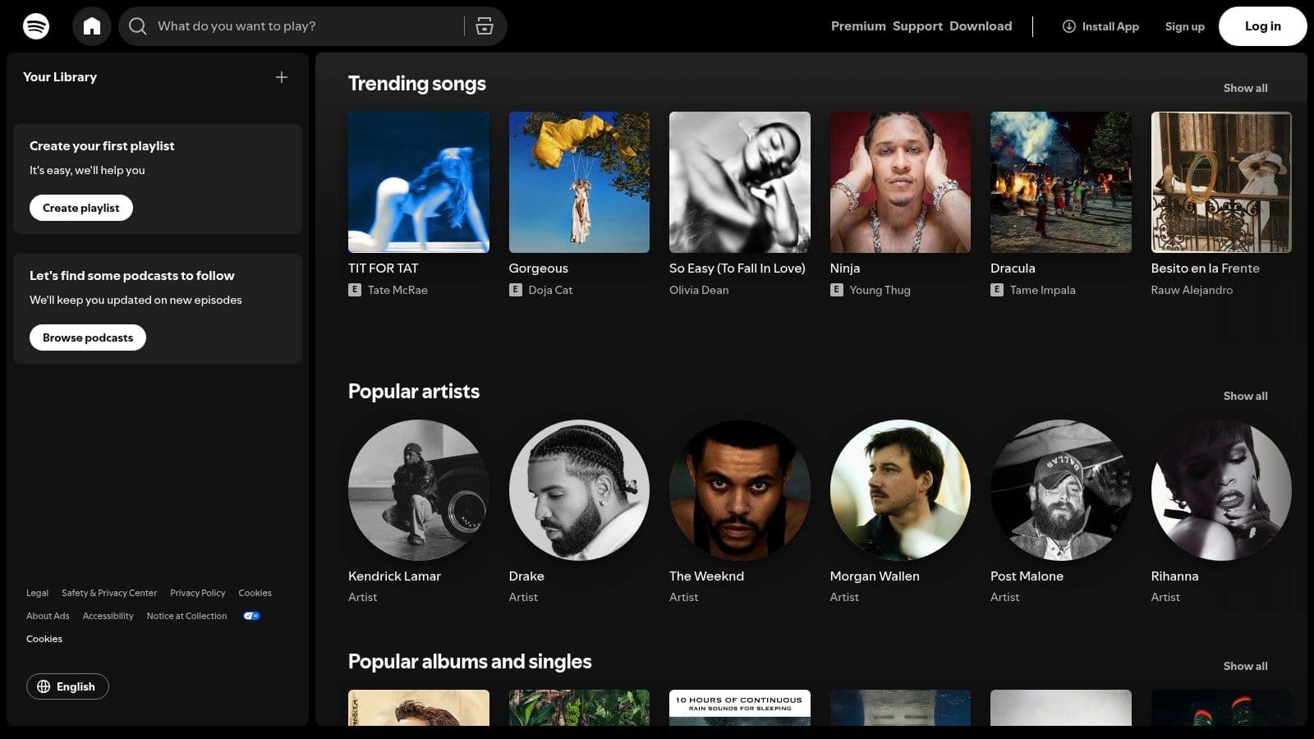Open the Browse icon in search bar

485,26
